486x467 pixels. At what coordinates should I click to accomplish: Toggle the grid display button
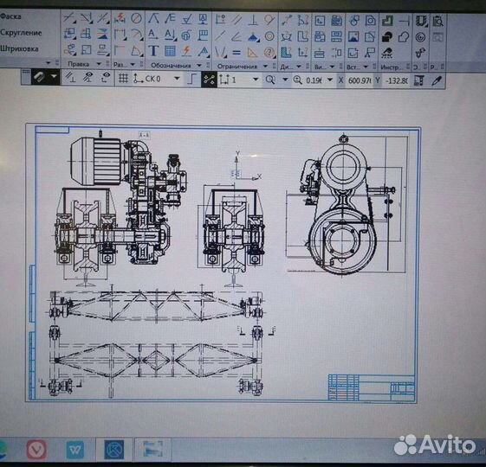tap(123, 79)
